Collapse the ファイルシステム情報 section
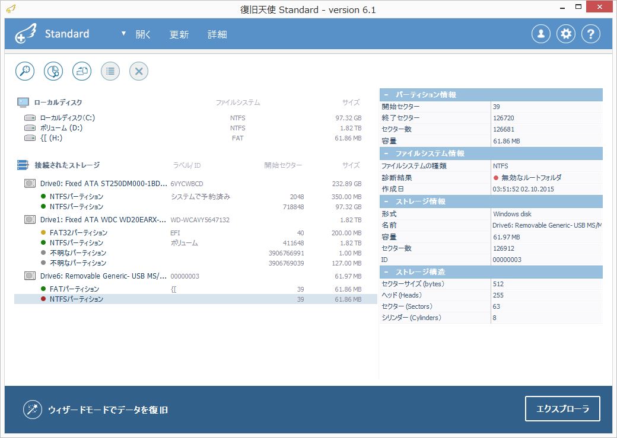The image size is (617, 438). tap(386, 154)
